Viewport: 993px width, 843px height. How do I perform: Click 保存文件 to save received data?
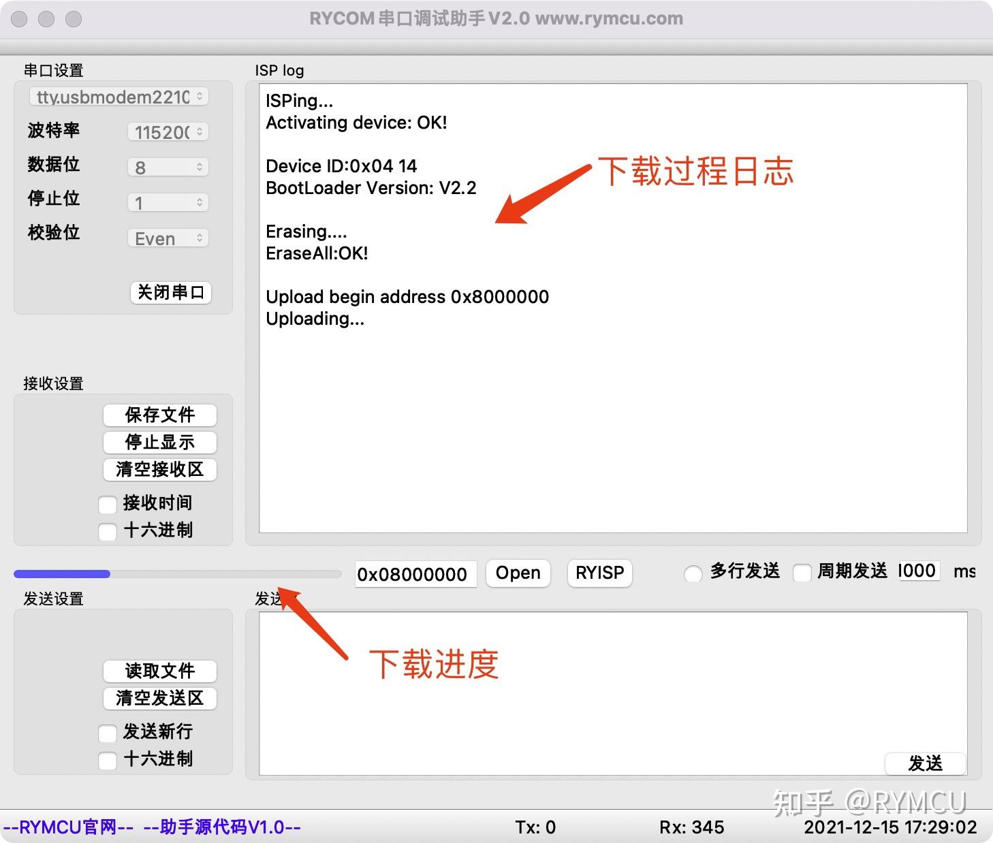pos(159,415)
